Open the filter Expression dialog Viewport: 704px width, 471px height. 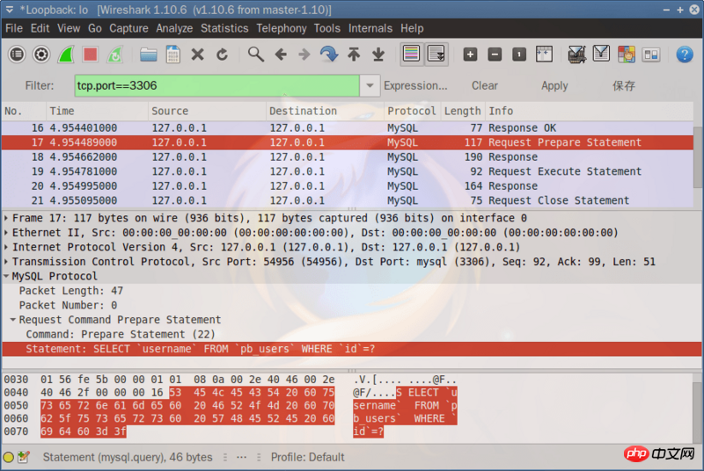415,85
